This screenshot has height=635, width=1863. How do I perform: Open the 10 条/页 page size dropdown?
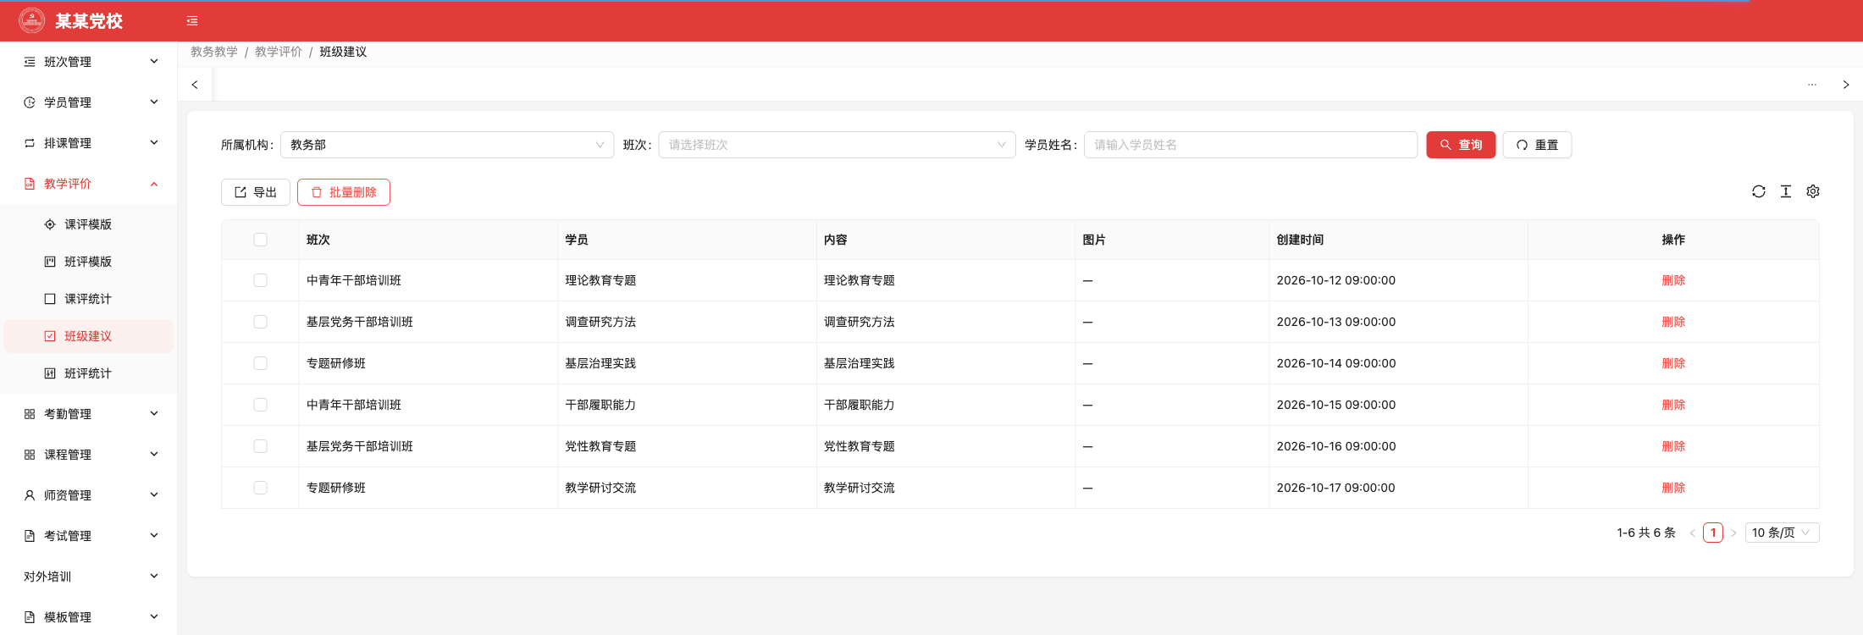1782,533
